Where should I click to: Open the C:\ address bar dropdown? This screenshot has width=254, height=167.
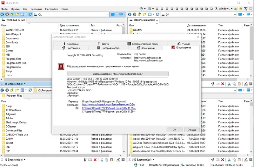107,15
